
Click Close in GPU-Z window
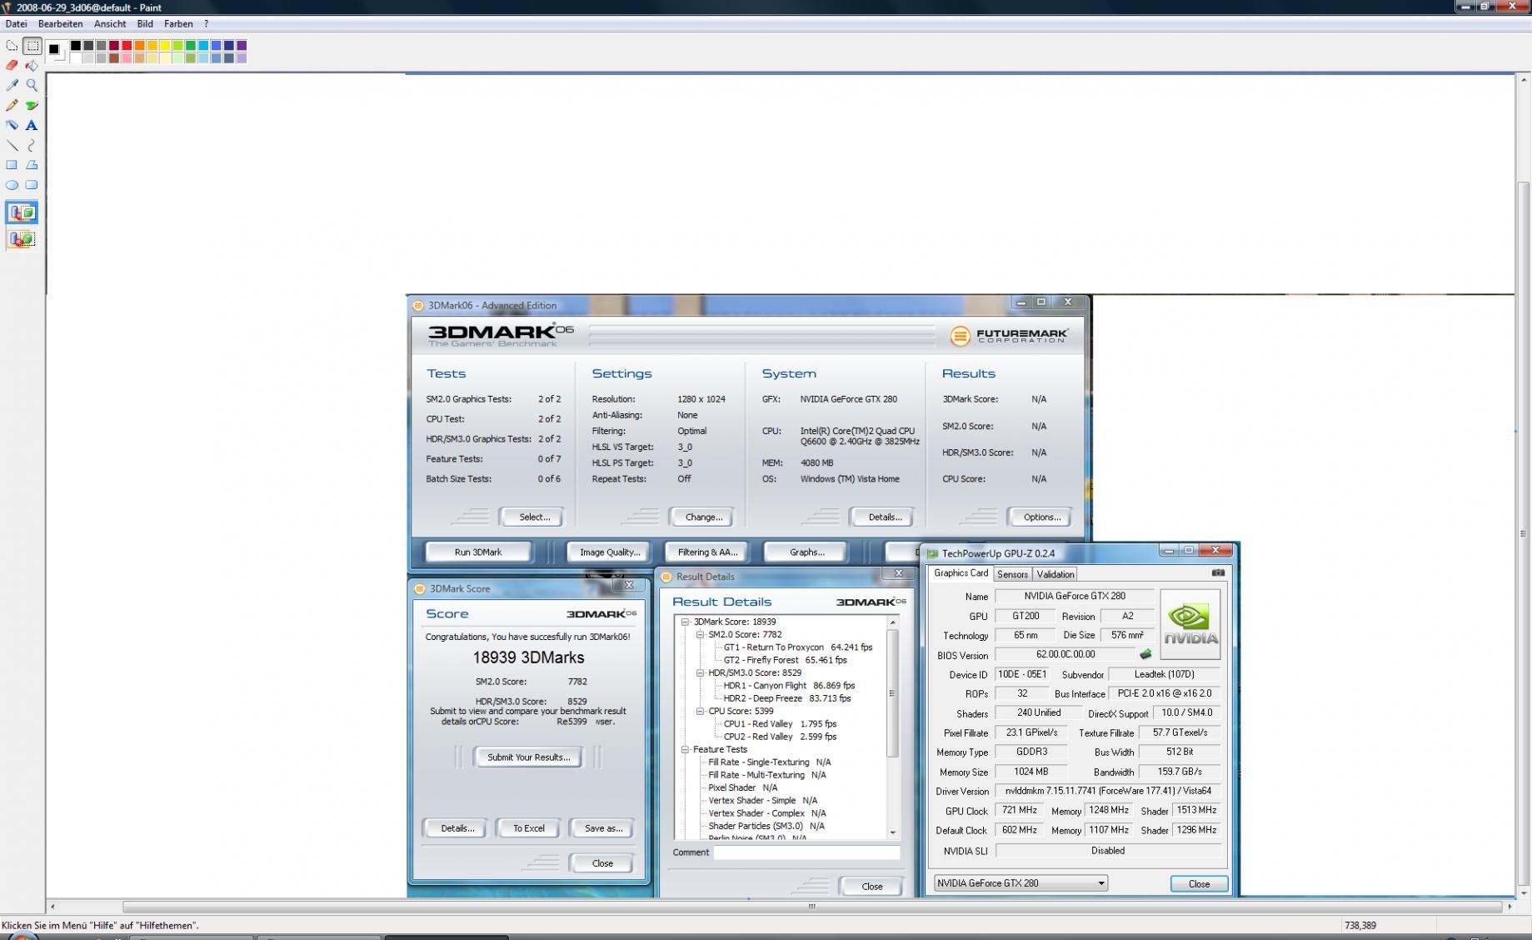1199,883
